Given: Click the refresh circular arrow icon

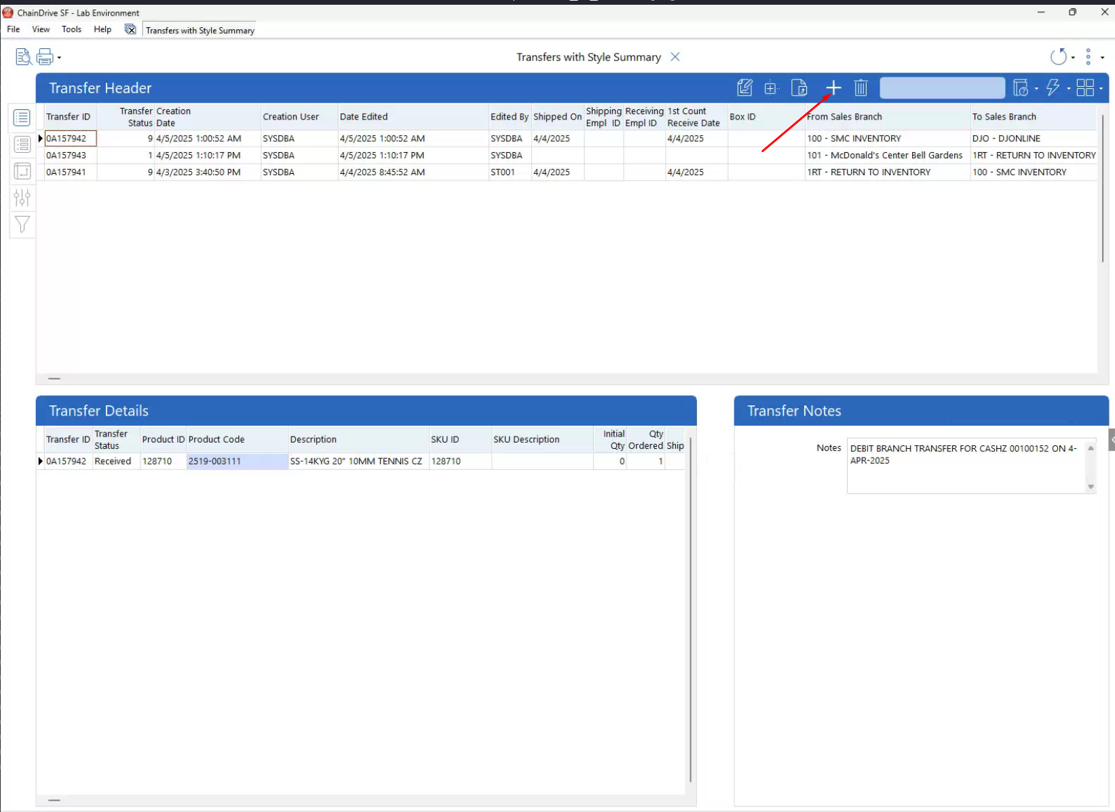Looking at the screenshot, I should (1058, 57).
